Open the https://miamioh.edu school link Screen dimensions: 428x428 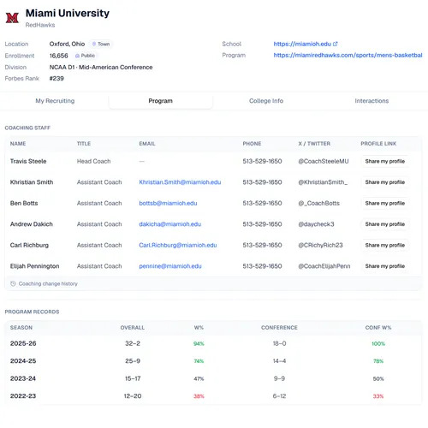click(302, 44)
